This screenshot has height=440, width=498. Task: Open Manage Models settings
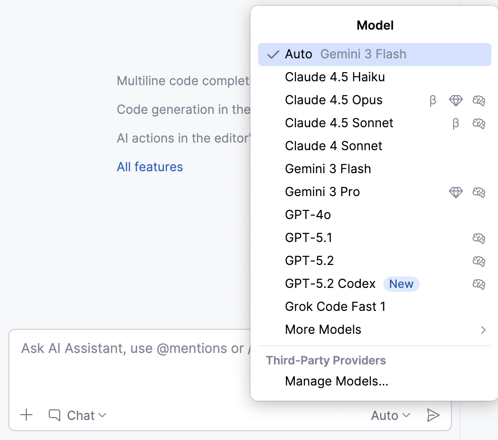336,381
